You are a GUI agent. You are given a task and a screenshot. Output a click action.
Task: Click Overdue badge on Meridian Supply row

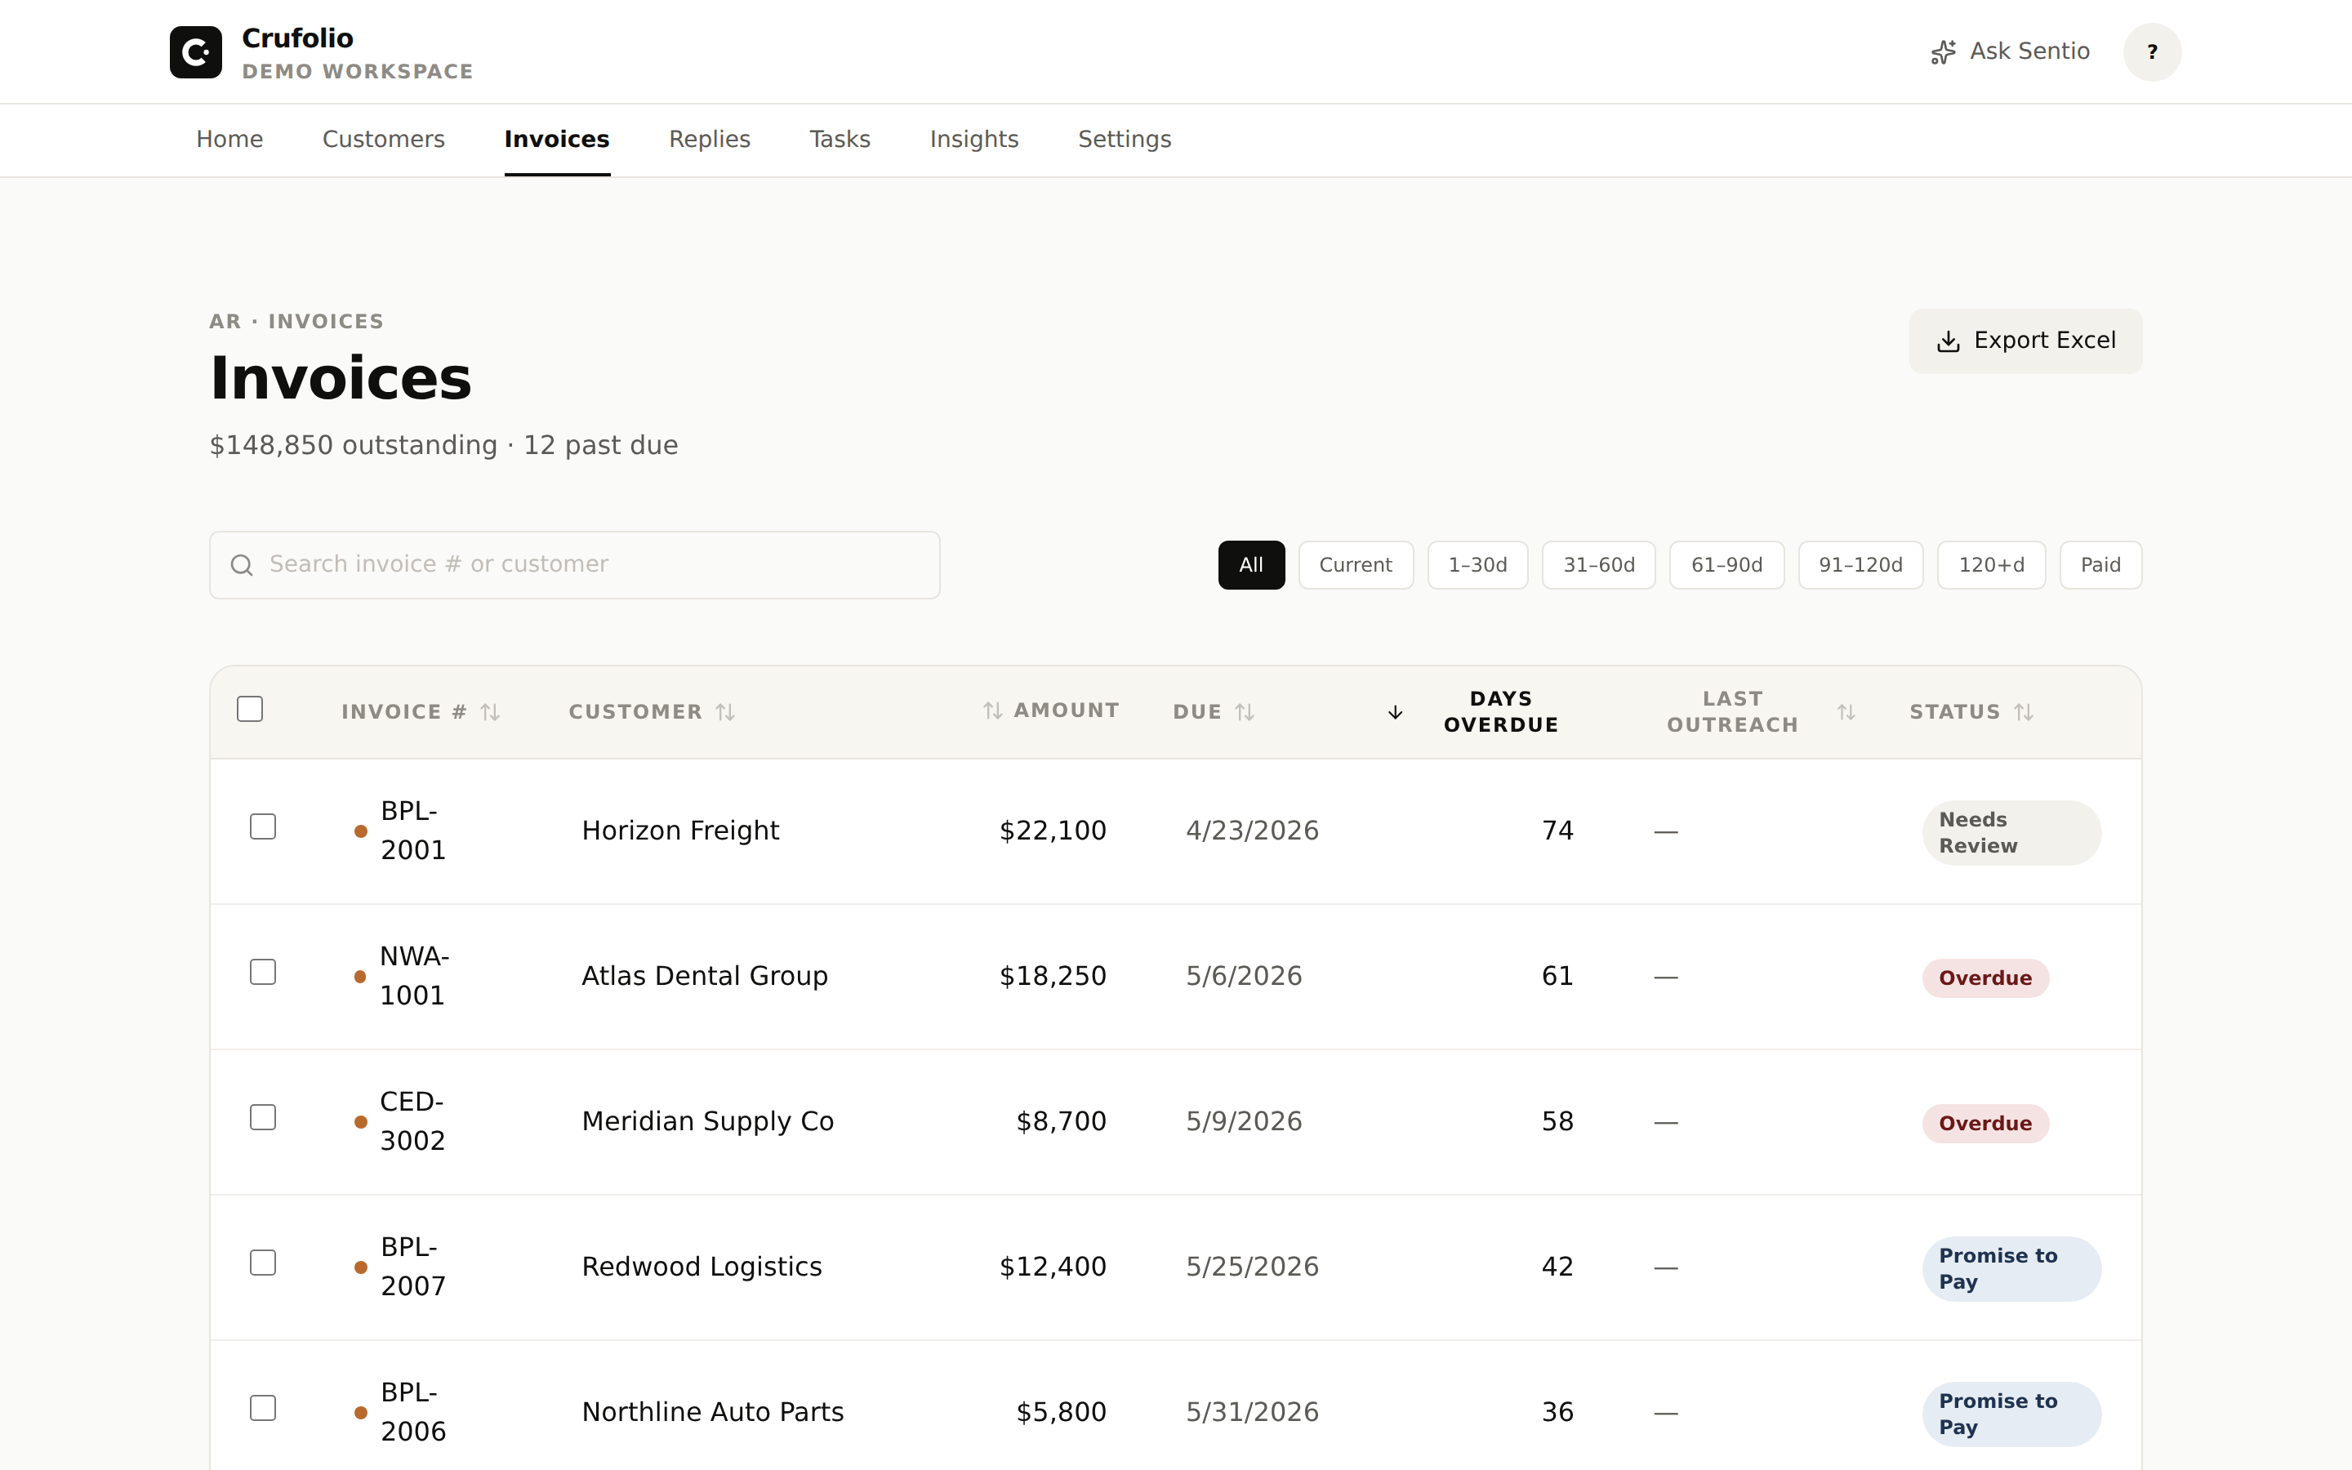1984,1124
